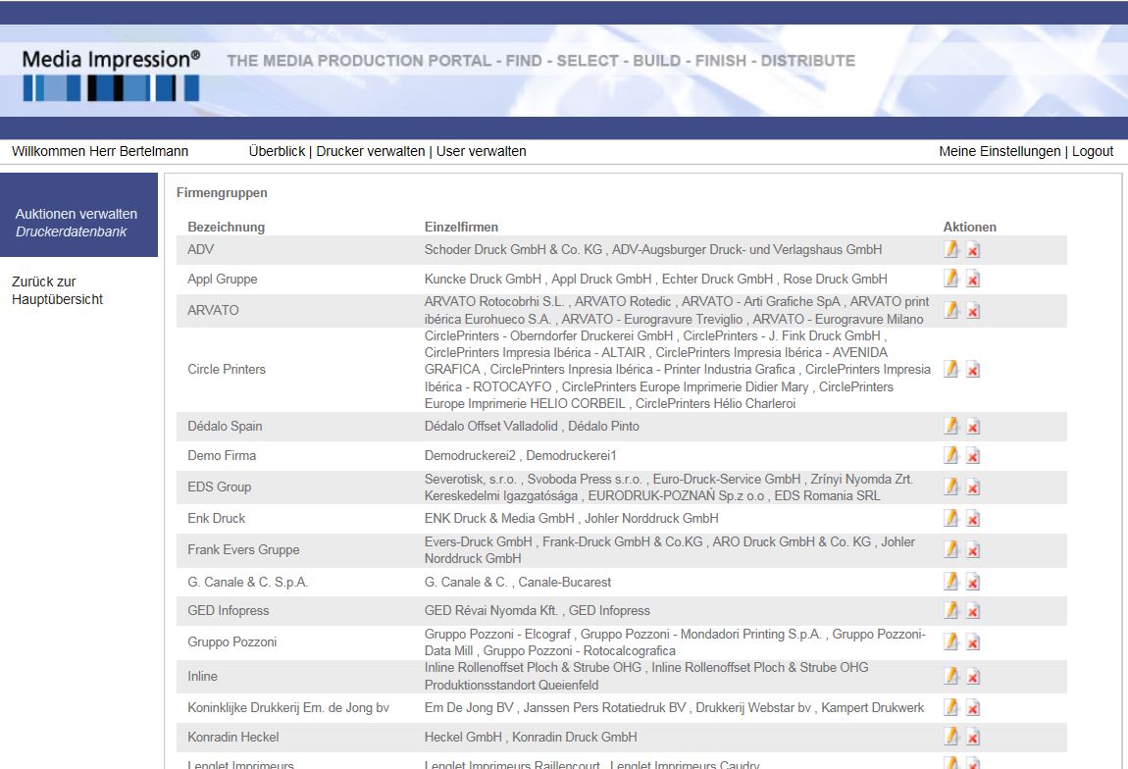Delete the Konradin Heckel group
The image size is (1128, 769).
[x=973, y=738]
